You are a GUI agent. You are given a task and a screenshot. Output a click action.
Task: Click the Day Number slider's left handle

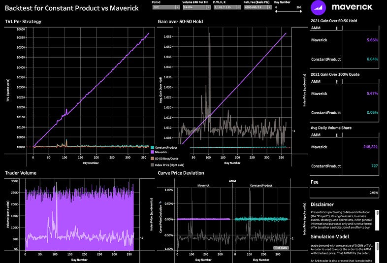276,11
